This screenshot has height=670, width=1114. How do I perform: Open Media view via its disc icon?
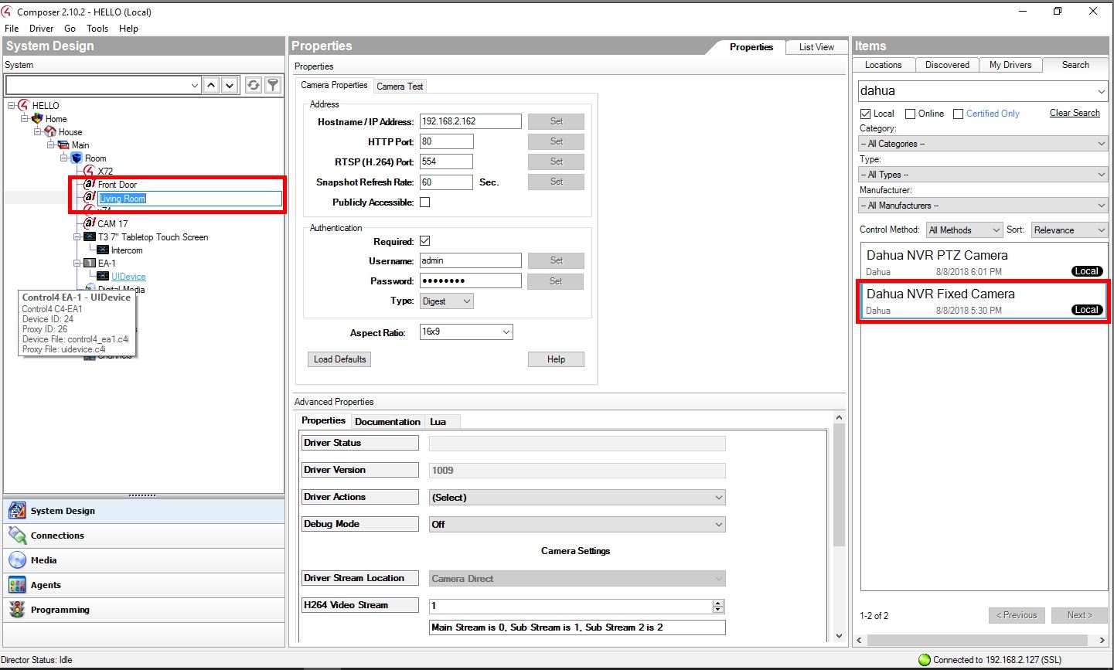[x=17, y=559]
